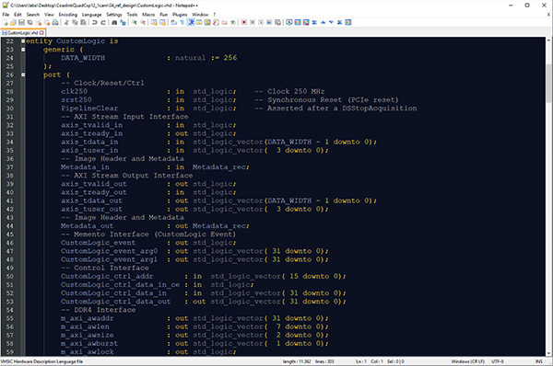Click the UTF-8 encoding status bar entry
Image resolution: width=553 pixels, height=366 pixels.
coord(498,361)
